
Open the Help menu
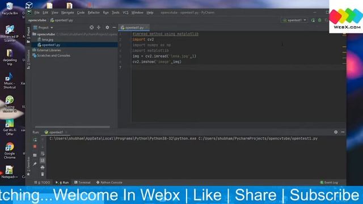click(x=150, y=12)
